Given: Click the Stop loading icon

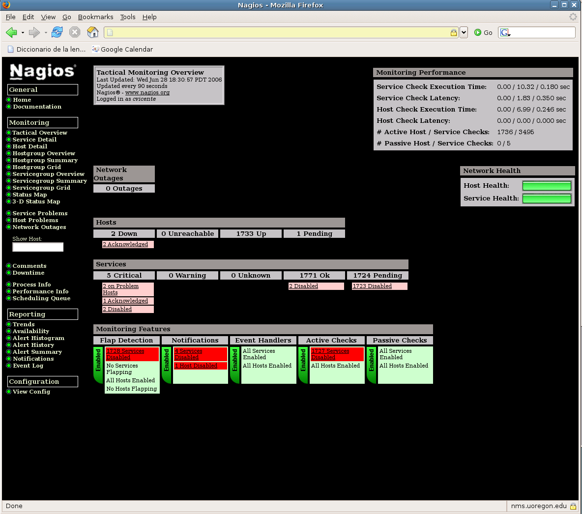Looking at the screenshot, I should point(75,32).
